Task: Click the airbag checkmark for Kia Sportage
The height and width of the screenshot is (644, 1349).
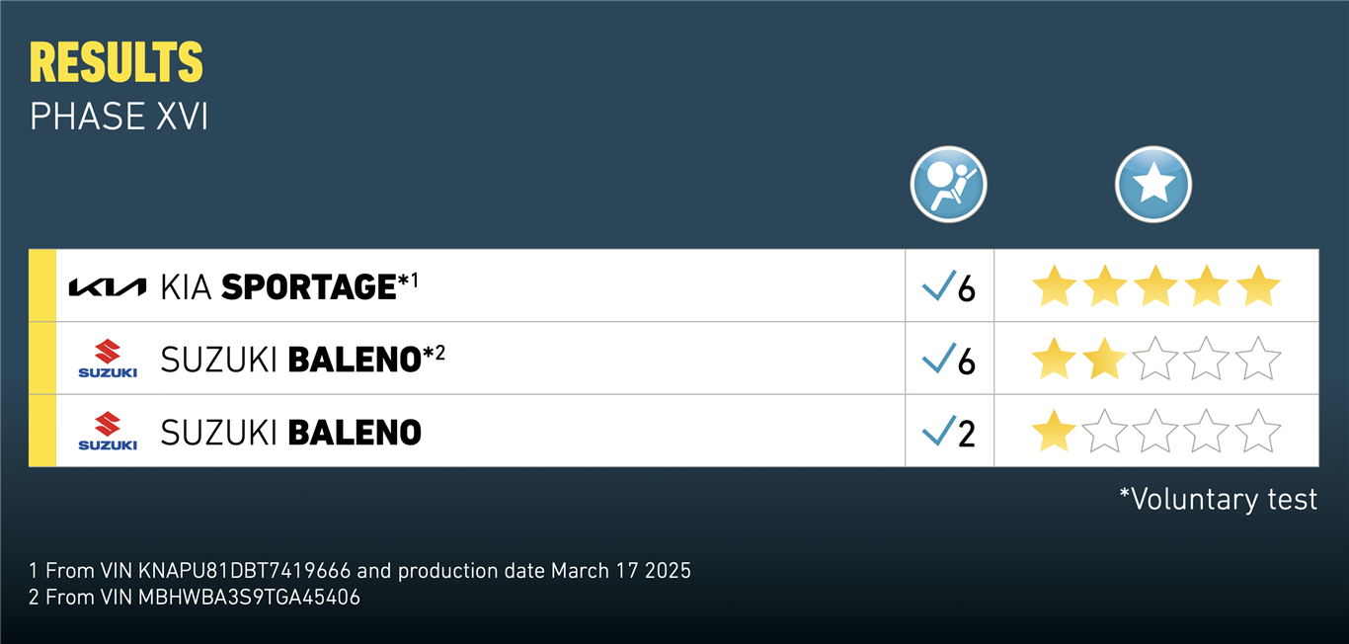Action: pos(938,286)
